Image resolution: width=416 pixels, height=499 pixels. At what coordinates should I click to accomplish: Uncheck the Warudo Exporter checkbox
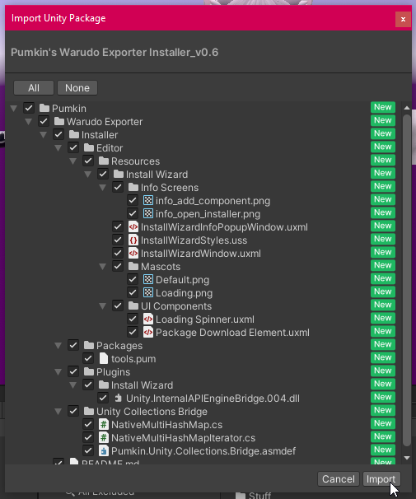click(44, 121)
